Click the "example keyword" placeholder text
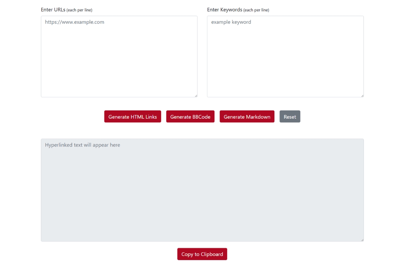Image resolution: width=405 pixels, height=267 pixels. 231,22
